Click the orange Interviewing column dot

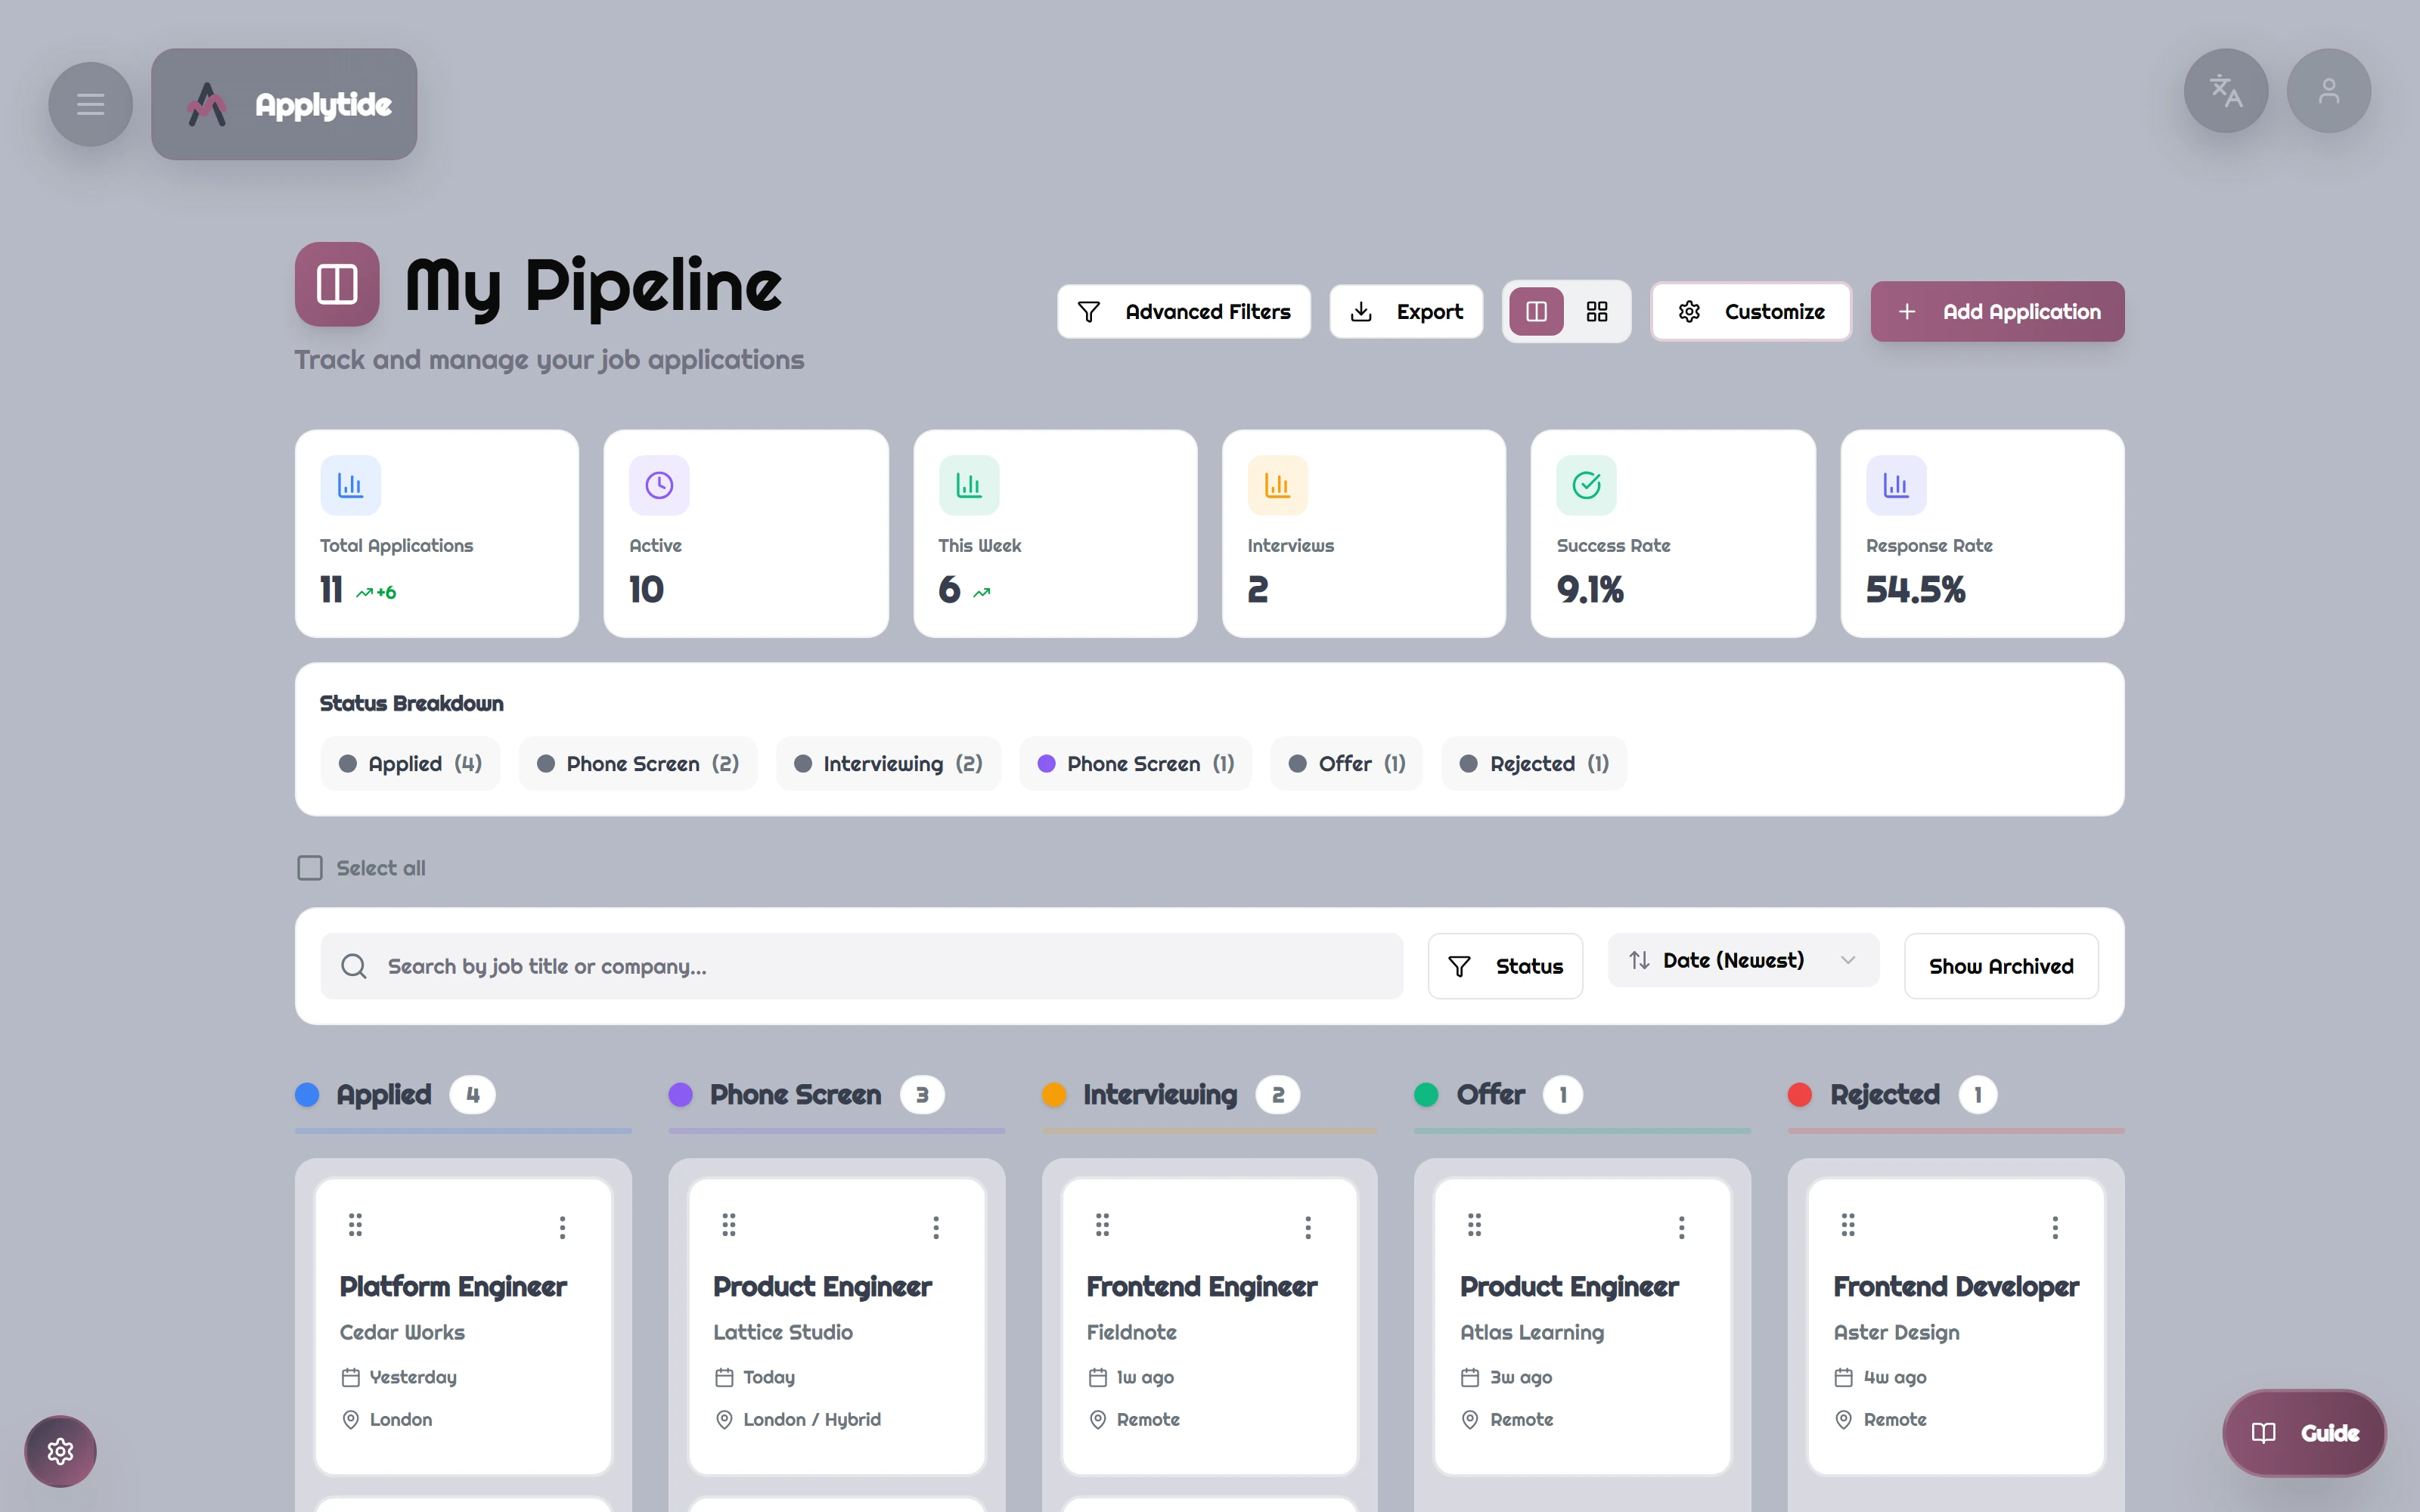(1054, 1095)
